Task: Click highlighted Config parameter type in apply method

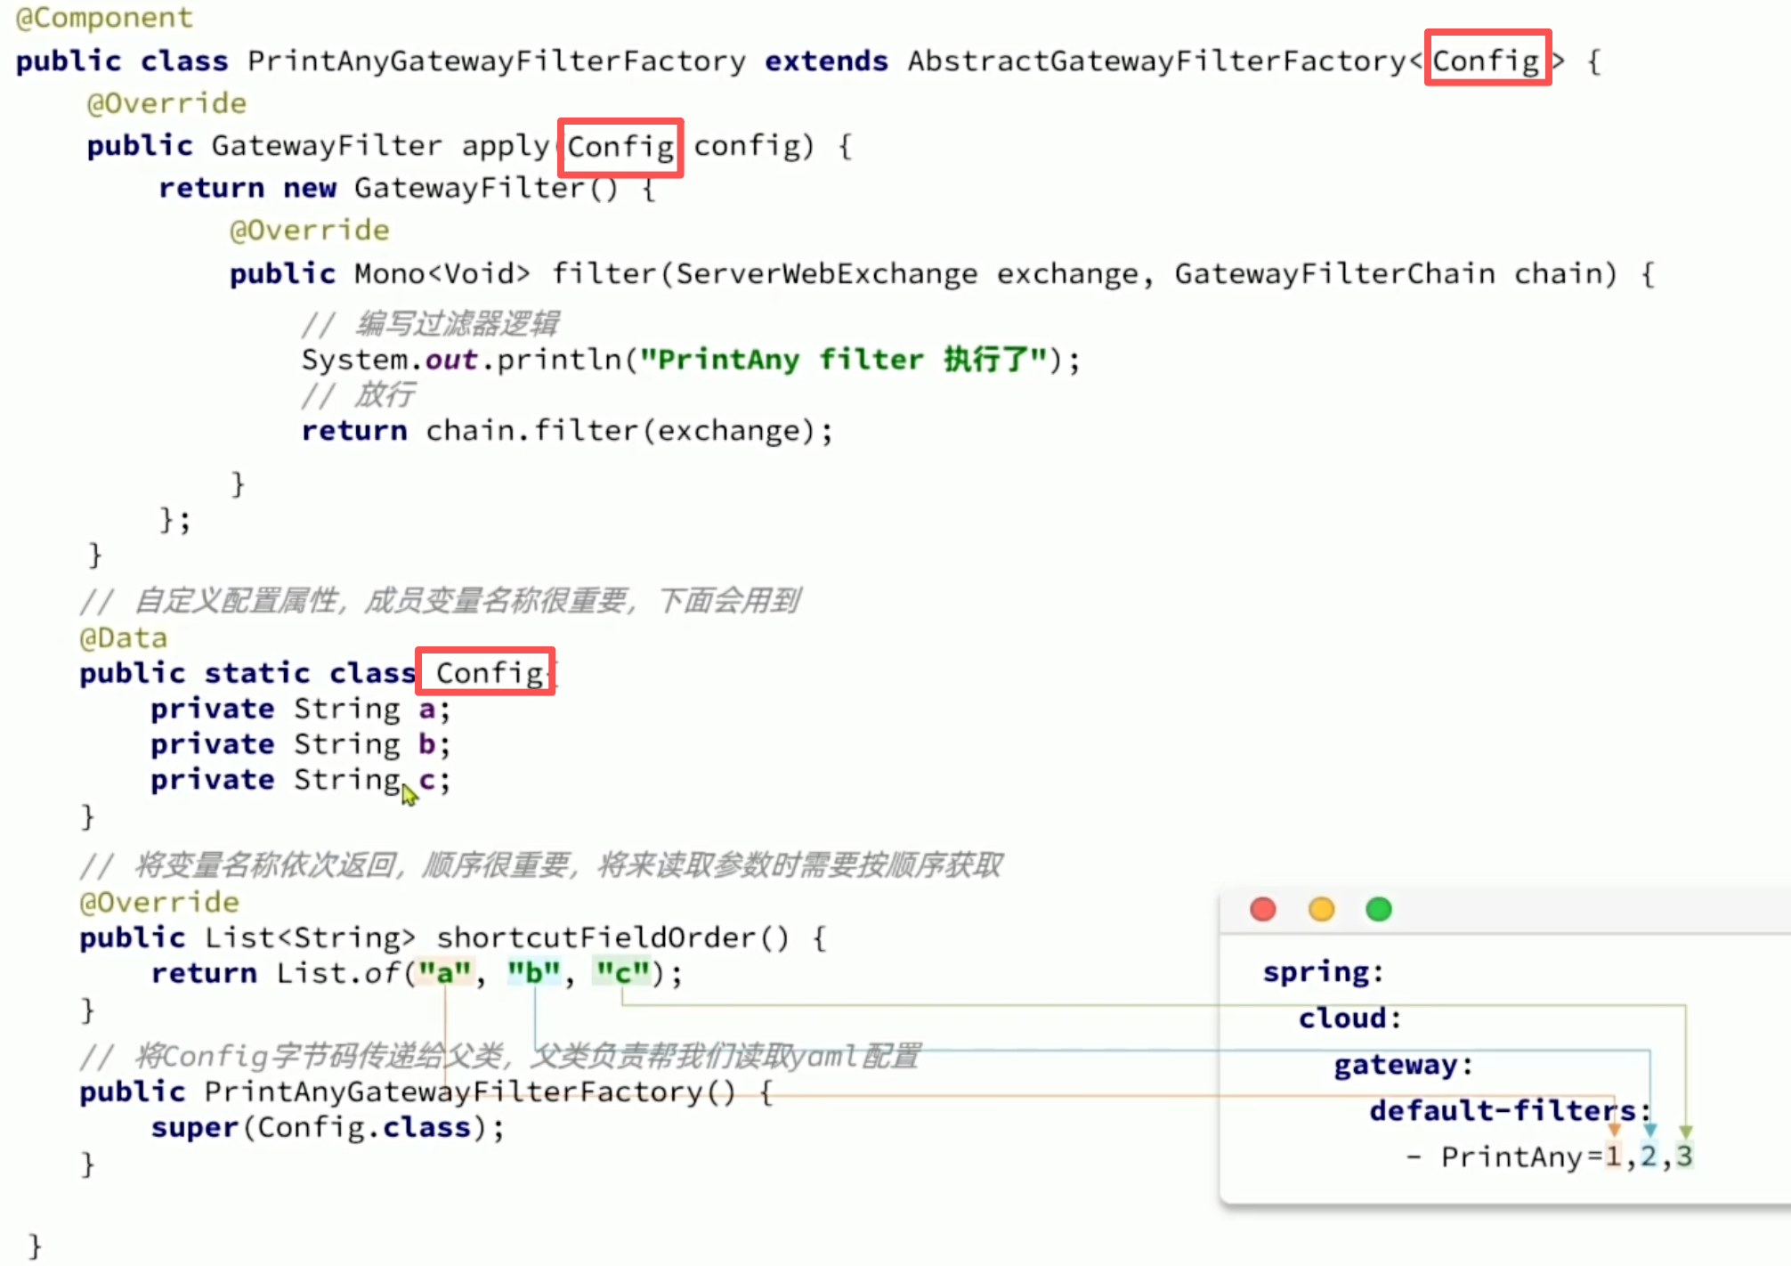Action: point(620,146)
